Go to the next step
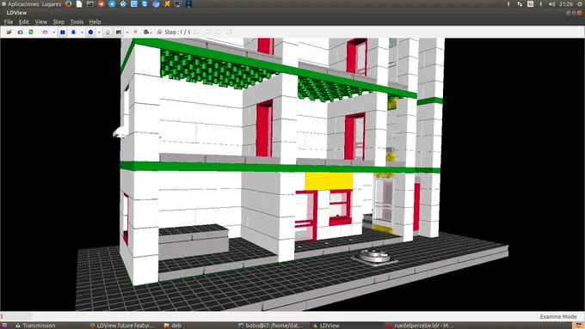Screen dimensions: 585x329 click(x=219, y=32)
